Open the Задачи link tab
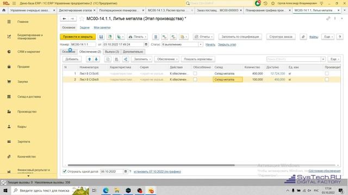Screen dimensions: 348x195 point(85,28)
